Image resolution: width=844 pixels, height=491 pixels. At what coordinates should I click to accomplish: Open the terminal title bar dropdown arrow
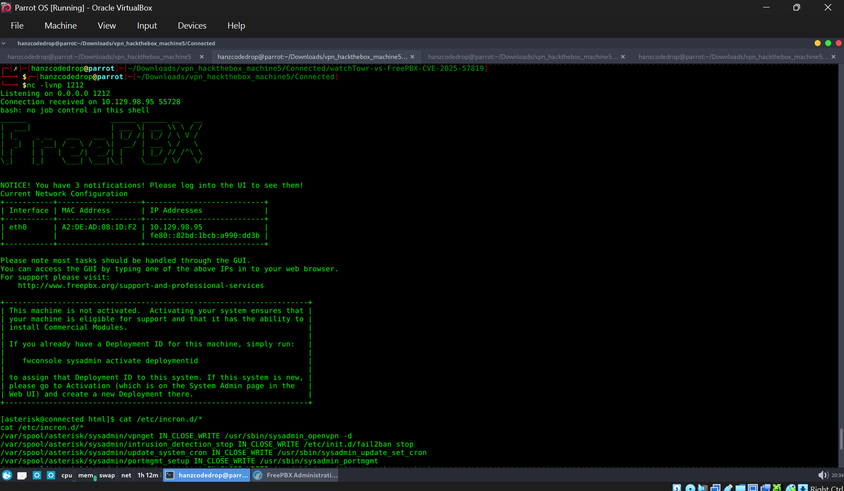tap(4, 43)
